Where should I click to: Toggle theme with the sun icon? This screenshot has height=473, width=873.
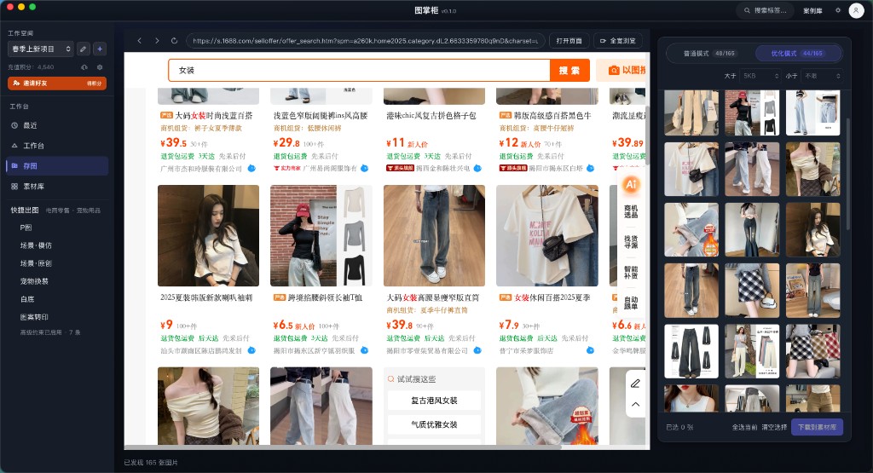point(838,10)
